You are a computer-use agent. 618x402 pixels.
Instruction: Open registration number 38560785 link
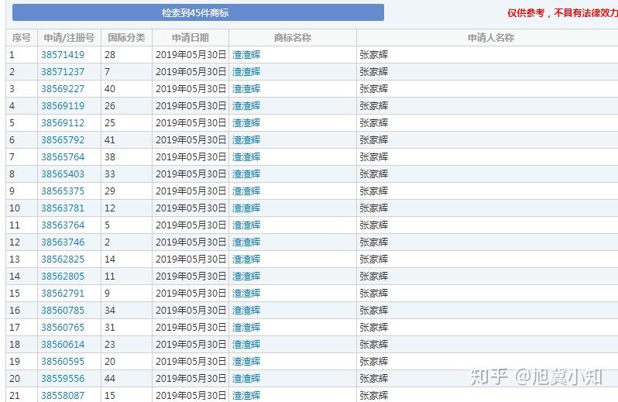(x=63, y=310)
